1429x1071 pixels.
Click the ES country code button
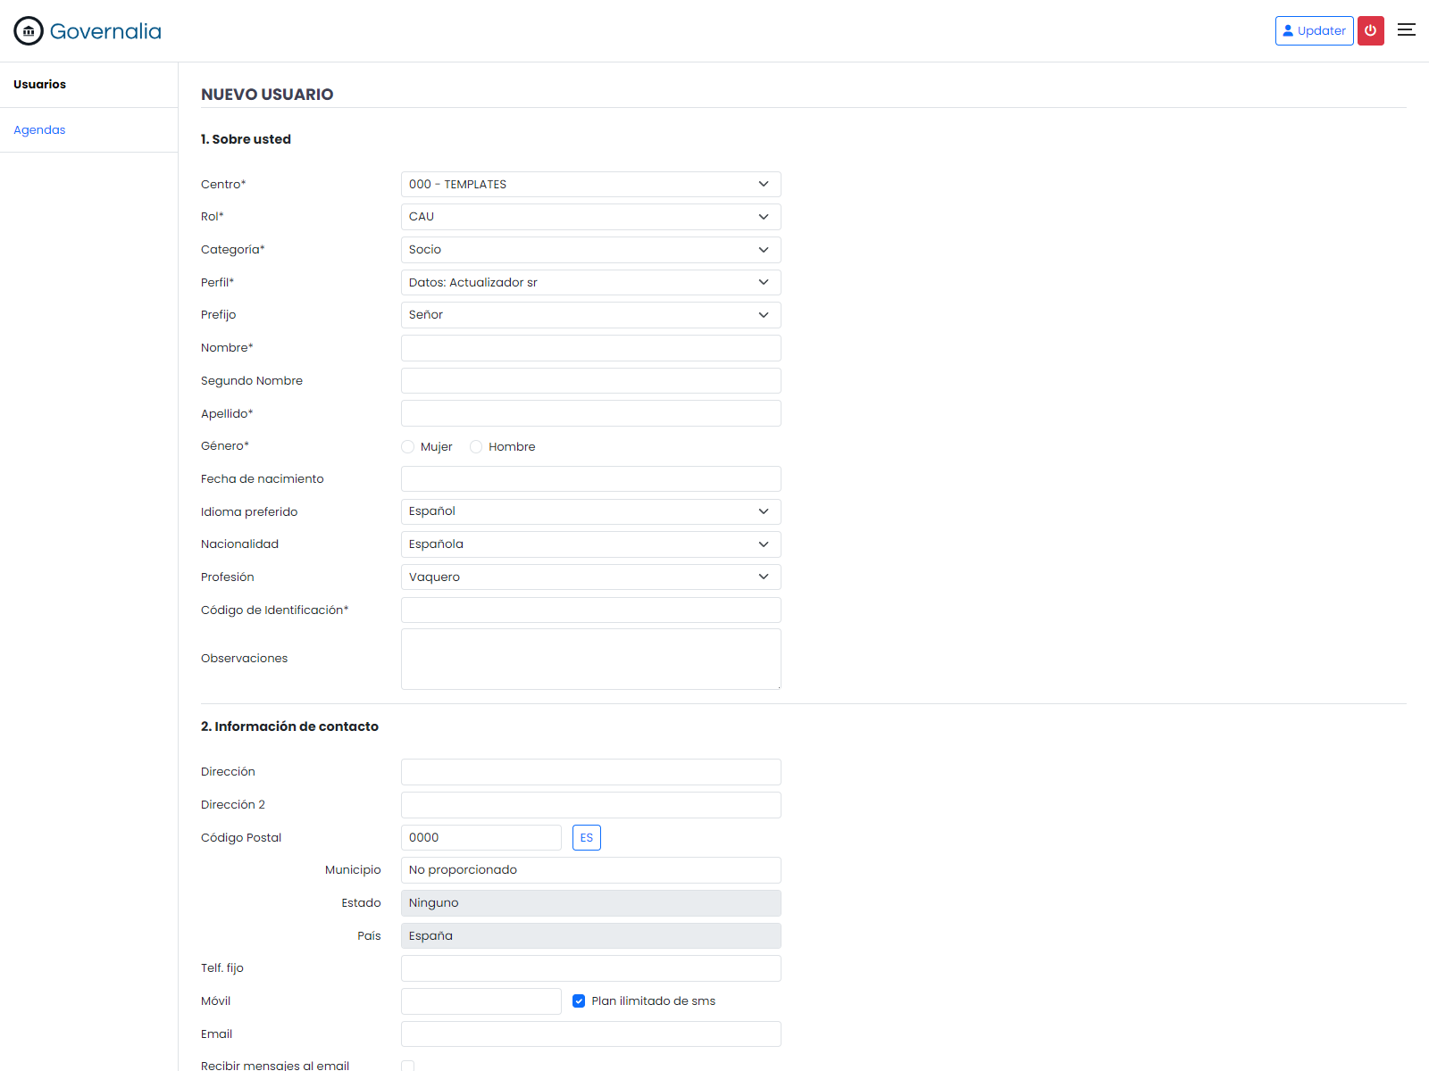tap(587, 837)
